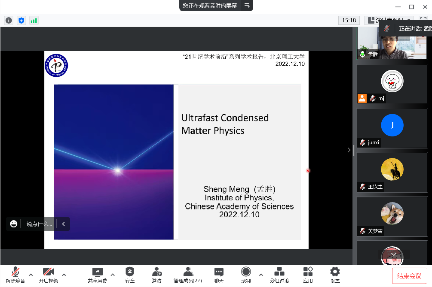432x287 pixels.
Task: Click the Invite participants icon
Action: (157, 273)
